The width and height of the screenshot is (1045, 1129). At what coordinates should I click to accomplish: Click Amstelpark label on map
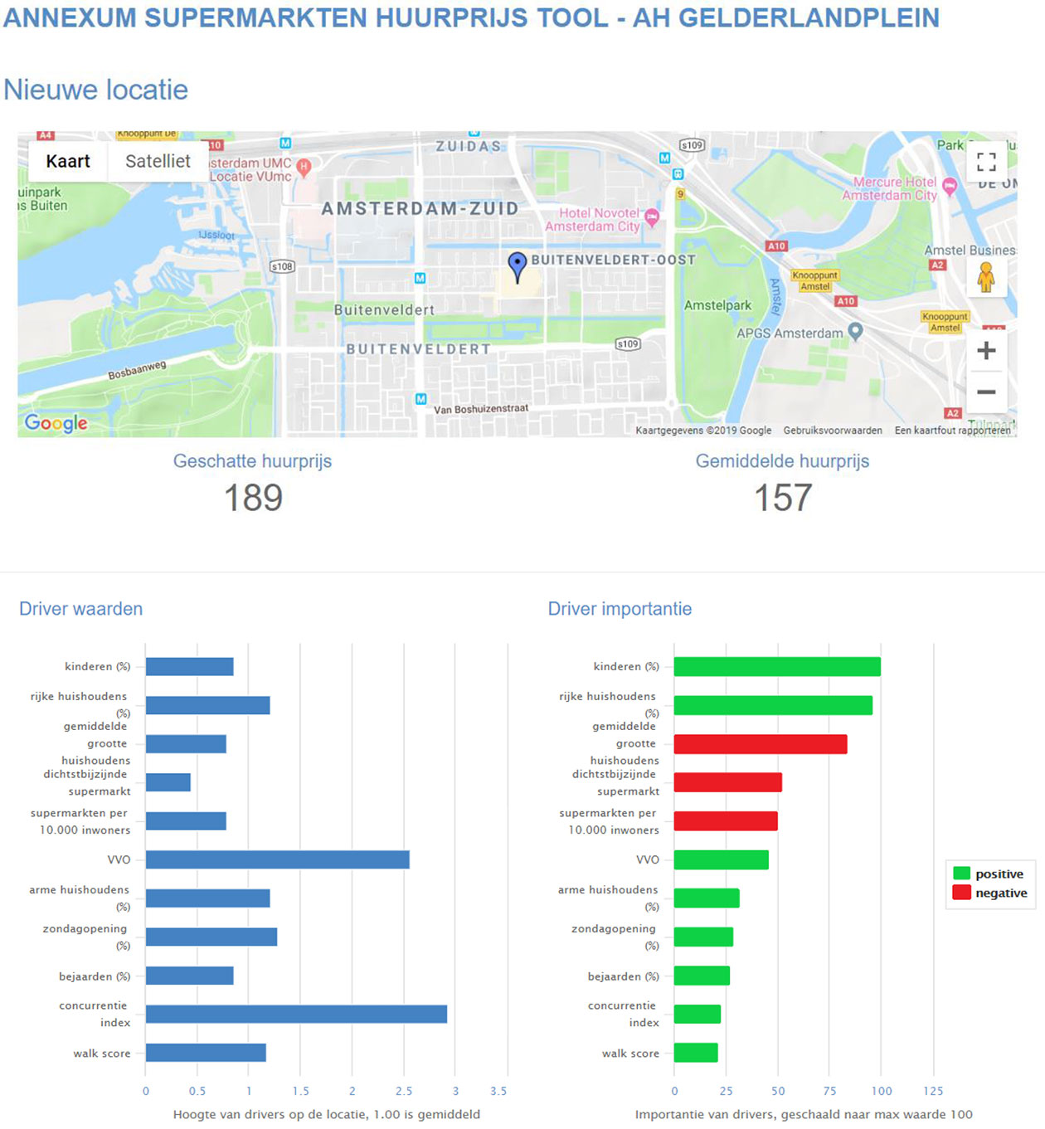point(717,305)
